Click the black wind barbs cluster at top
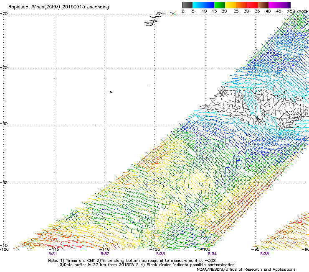 [x=154, y=19]
